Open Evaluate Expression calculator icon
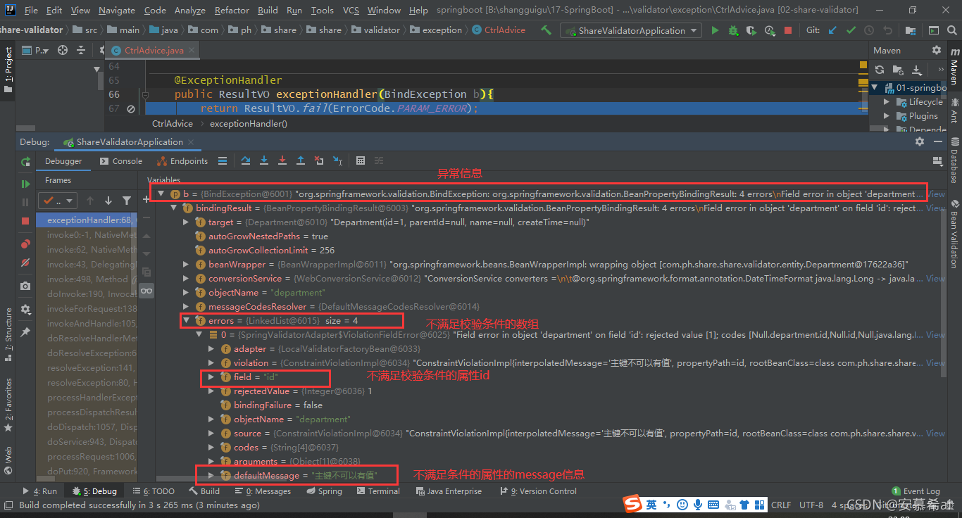Screen dimensions: 962x518 point(361,160)
